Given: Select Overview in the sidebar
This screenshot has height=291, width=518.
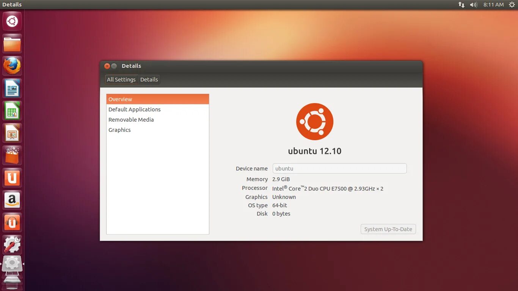Looking at the screenshot, I should [x=158, y=99].
